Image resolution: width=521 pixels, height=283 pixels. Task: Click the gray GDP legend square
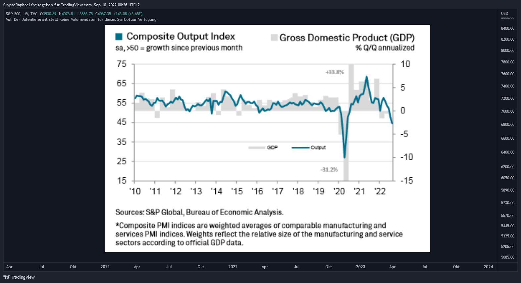pos(274,37)
